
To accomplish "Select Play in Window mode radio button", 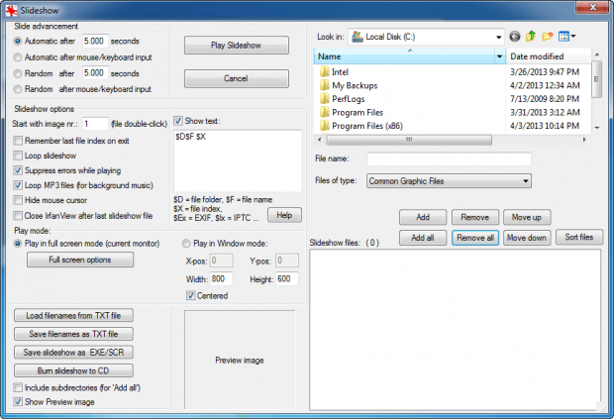I will coord(186,244).
